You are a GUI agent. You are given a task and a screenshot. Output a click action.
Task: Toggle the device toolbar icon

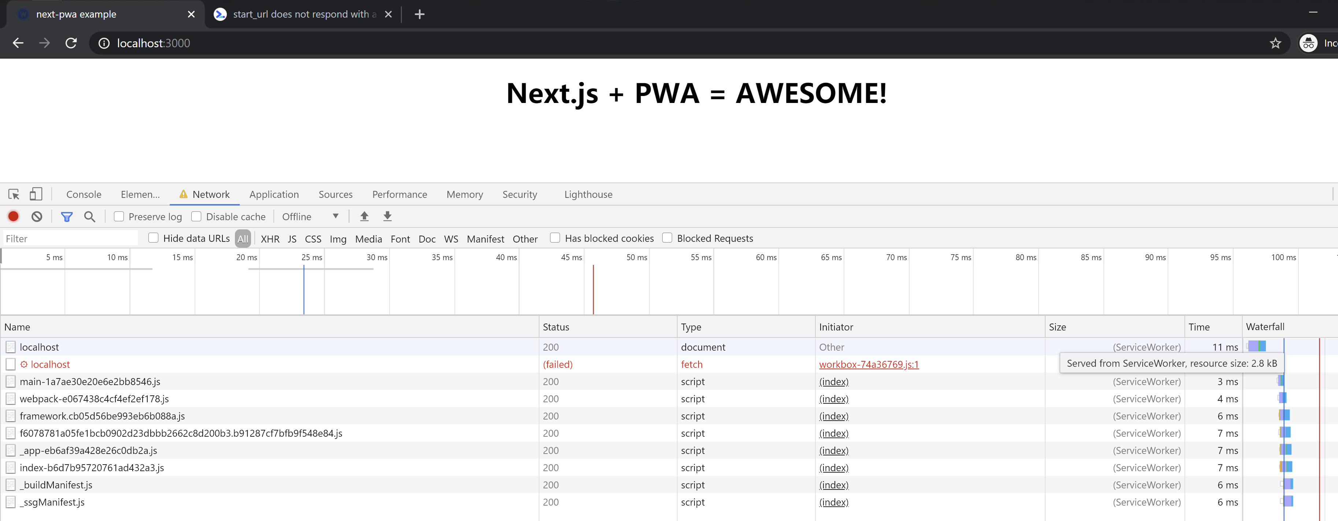35,194
